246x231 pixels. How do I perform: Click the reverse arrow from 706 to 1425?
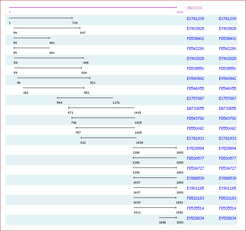coord(103,118)
